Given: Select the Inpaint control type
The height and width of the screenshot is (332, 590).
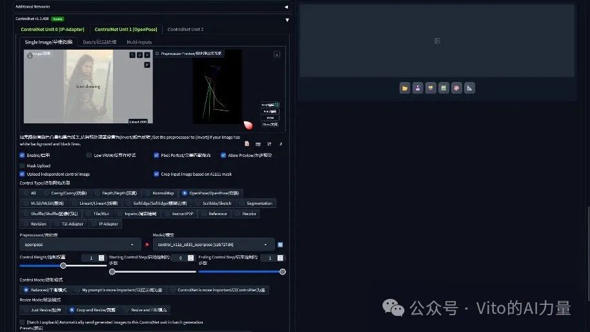Looking at the screenshot, I should click(x=137, y=214).
